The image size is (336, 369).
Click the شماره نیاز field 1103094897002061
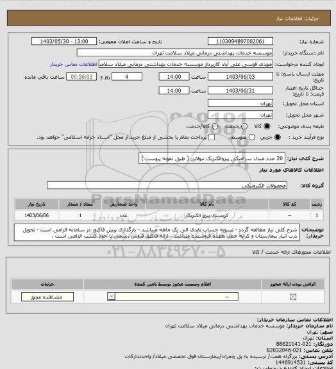point(240,41)
